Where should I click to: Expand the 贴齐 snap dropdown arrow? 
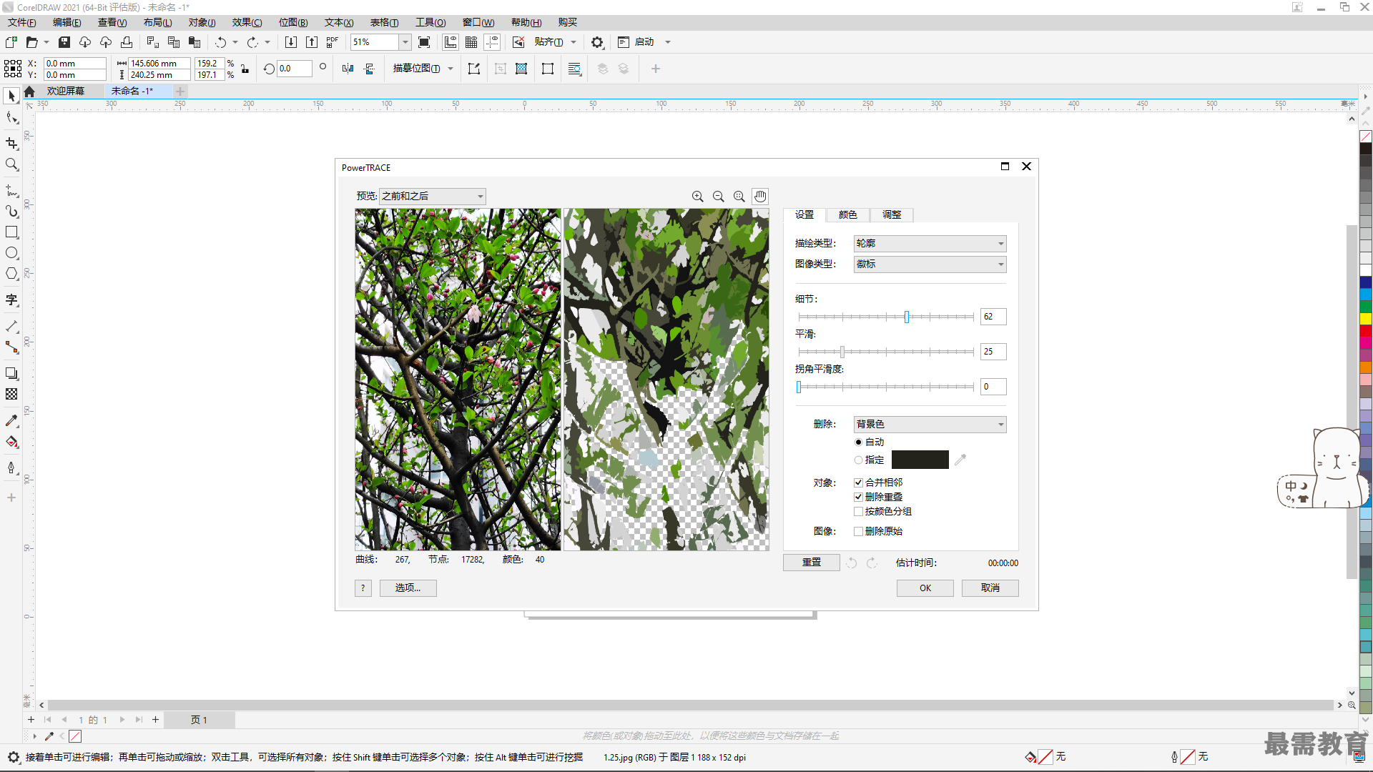coord(574,42)
